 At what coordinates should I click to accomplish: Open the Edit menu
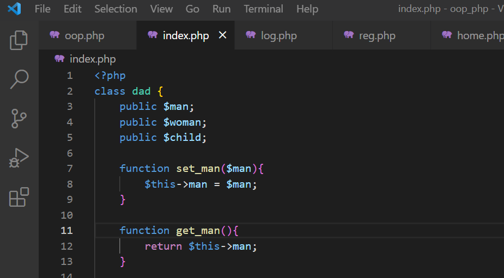point(72,9)
